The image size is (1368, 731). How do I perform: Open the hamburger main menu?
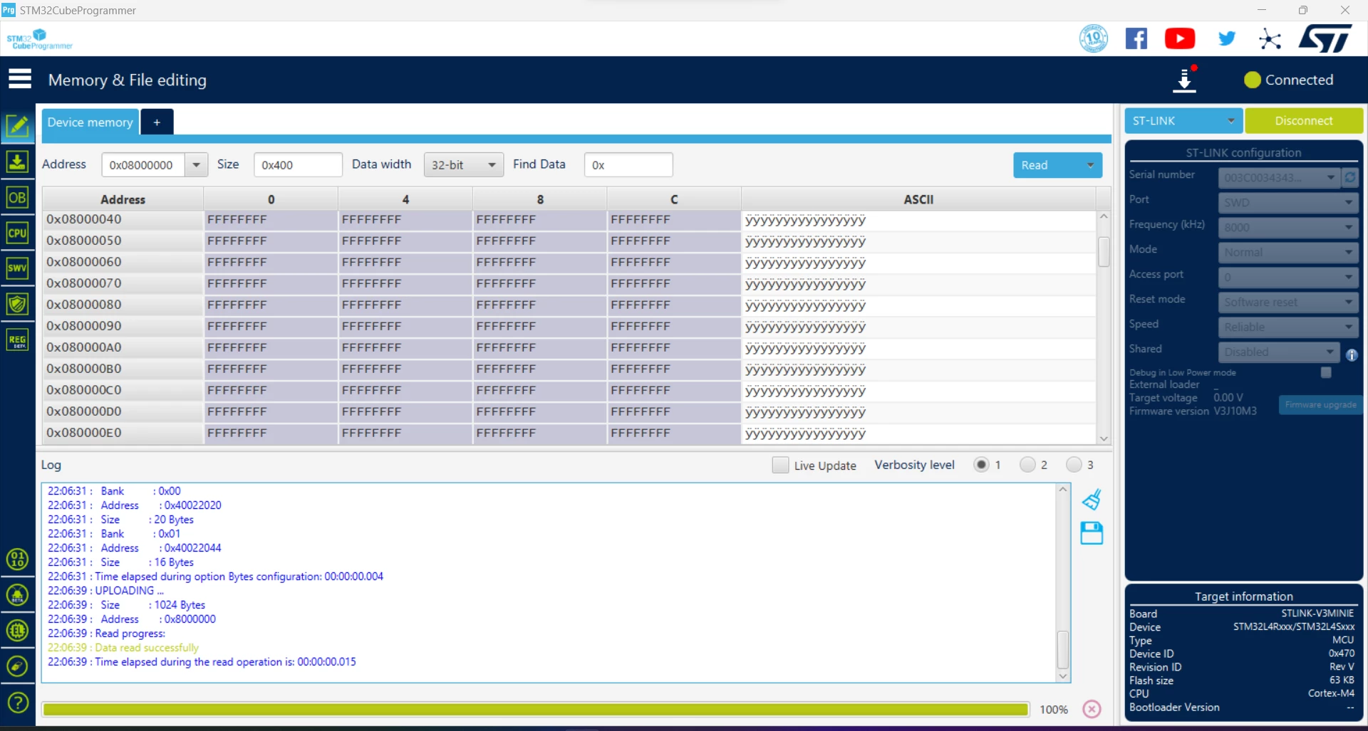point(20,79)
